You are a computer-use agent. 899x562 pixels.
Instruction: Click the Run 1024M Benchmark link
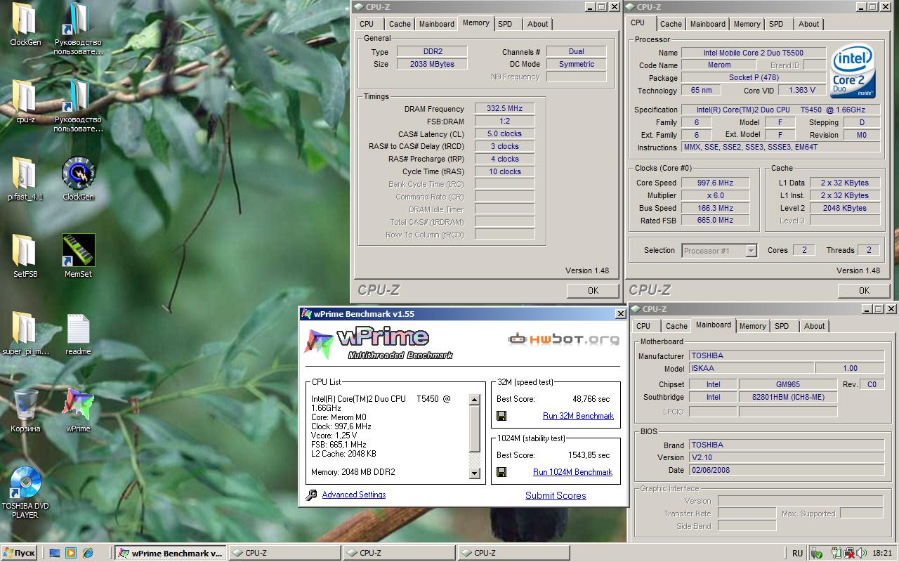click(x=572, y=472)
